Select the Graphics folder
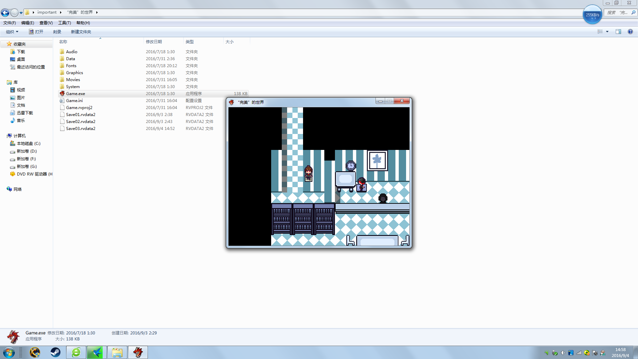Viewport: 638px width, 359px height. (74, 72)
